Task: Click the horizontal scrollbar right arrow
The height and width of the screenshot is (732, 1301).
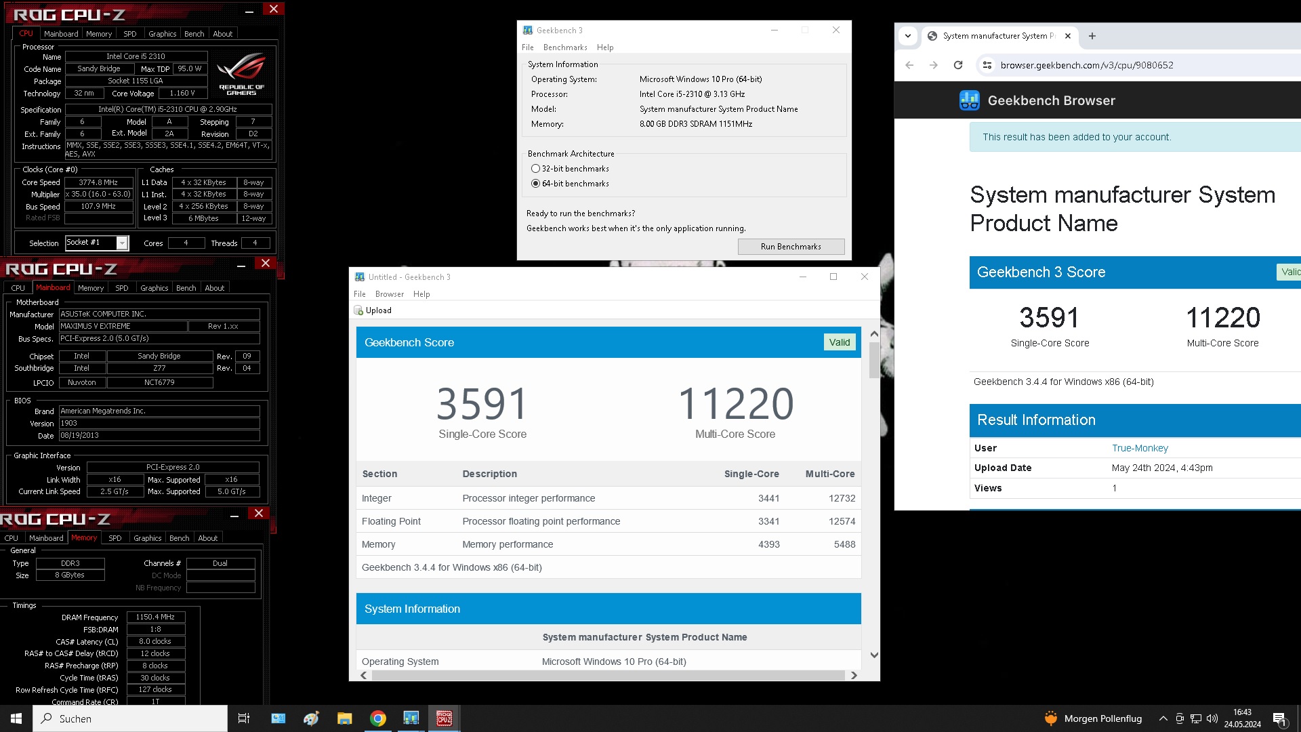Action: 854,675
